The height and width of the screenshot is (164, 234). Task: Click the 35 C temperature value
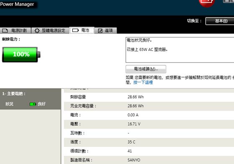tap(131, 142)
